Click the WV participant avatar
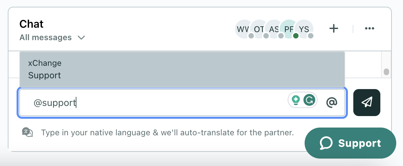403x166 pixels. 242,29
